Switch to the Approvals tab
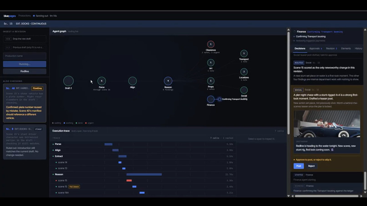 (x=315, y=48)
